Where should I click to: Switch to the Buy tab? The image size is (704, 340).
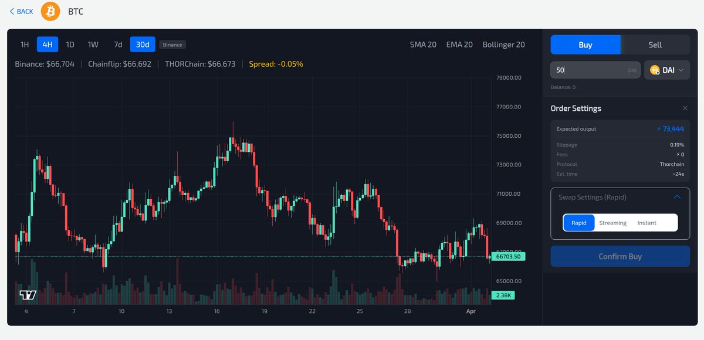point(585,45)
